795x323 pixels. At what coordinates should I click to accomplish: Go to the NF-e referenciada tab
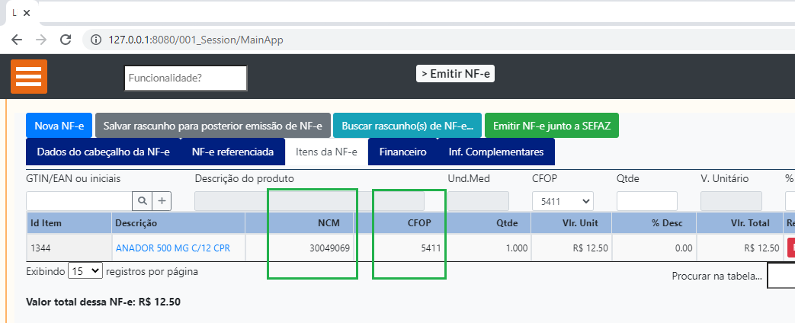[232, 152]
